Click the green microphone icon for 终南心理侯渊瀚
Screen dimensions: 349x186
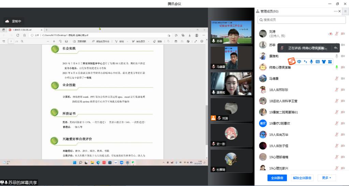(336, 67)
